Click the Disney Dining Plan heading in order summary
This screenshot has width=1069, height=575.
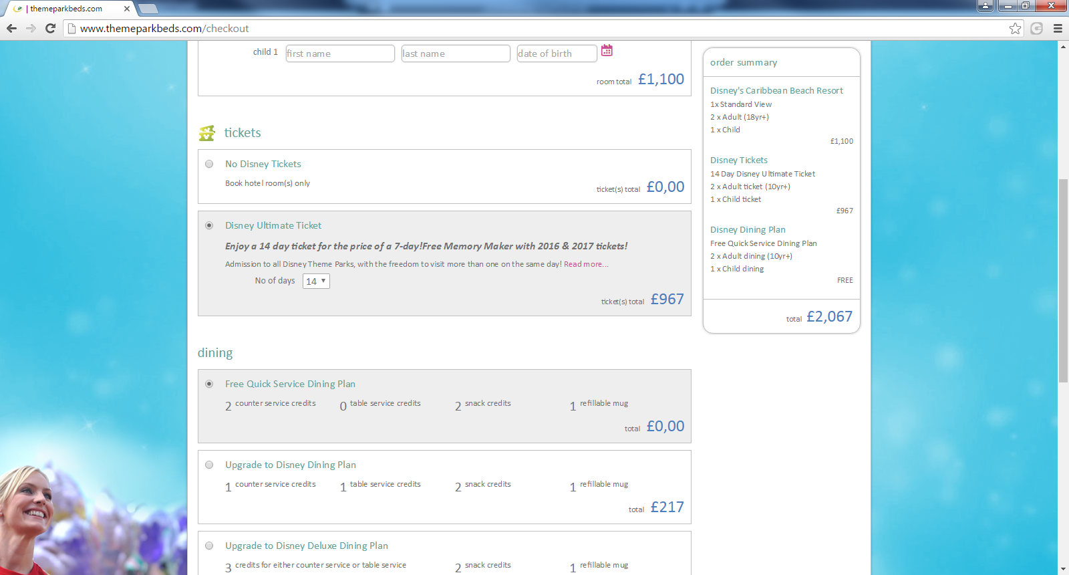pos(748,230)
